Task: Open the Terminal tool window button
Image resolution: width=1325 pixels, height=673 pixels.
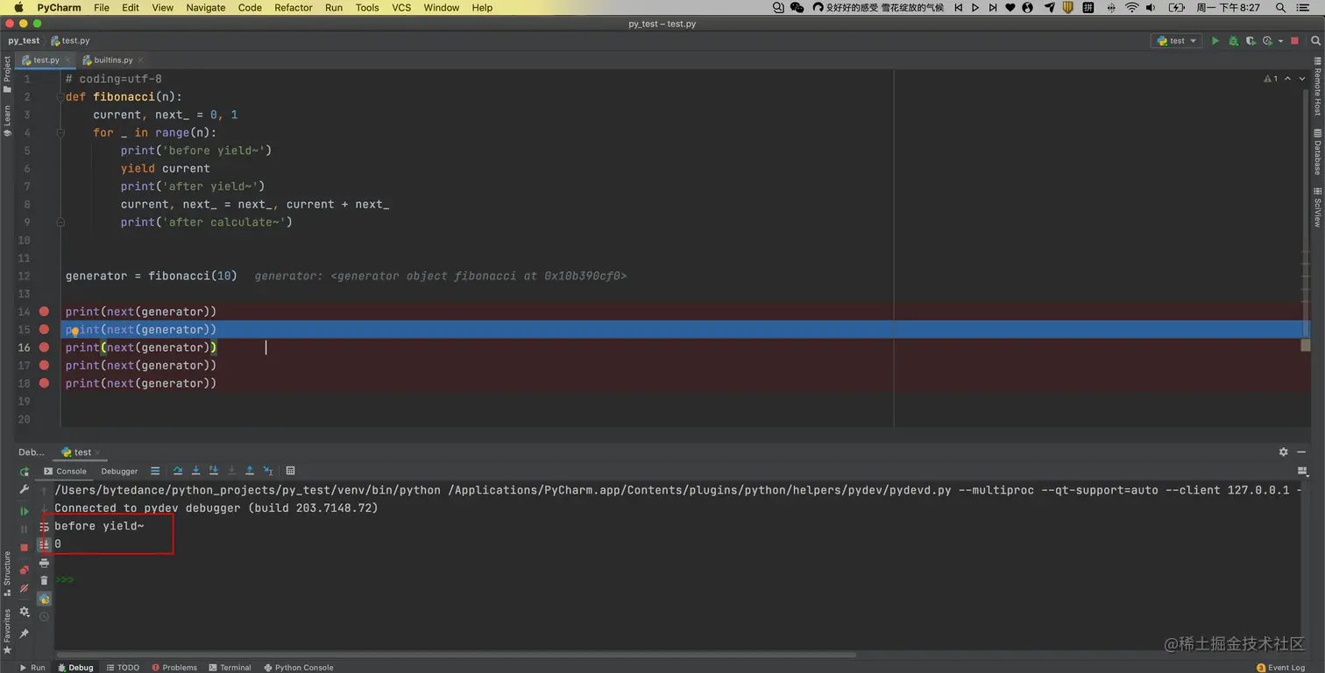Action: click(230, 668)
